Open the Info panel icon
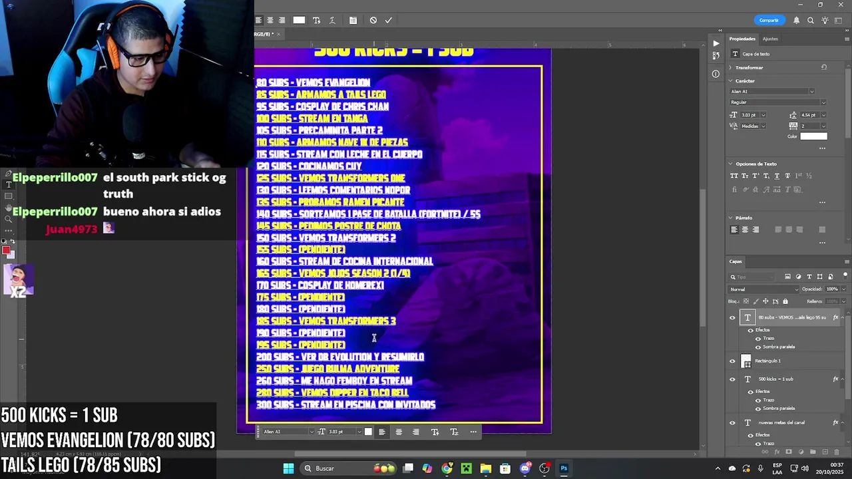The width and height of the screenshot is (852, 479). coord(716,74)
